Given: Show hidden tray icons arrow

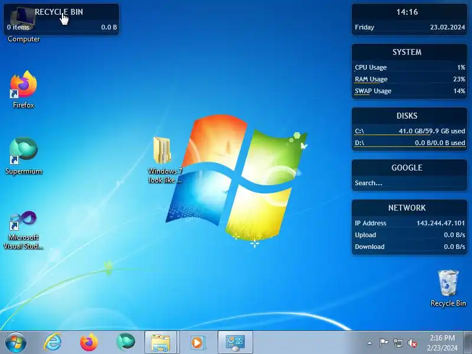Looking at the screenshot, I should [x=370, y=343].
